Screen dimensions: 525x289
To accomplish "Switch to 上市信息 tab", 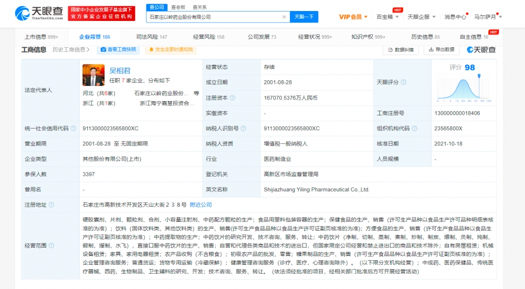I will (41, 37).
